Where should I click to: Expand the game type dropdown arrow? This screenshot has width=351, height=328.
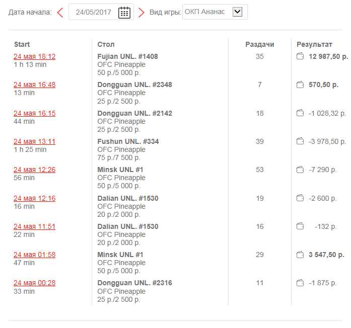click(x=238, y=12)
